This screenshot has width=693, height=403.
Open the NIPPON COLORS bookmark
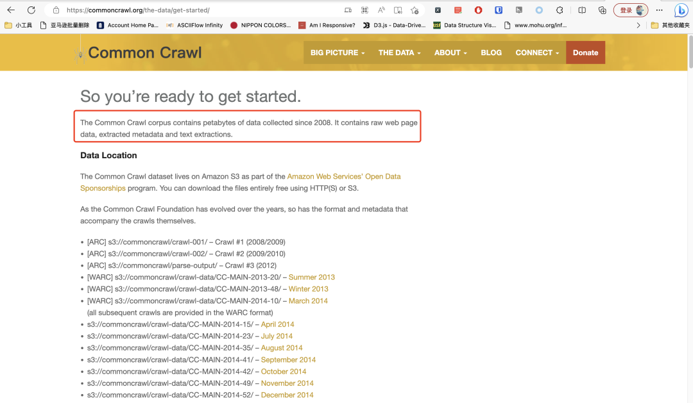pos(261,25)
